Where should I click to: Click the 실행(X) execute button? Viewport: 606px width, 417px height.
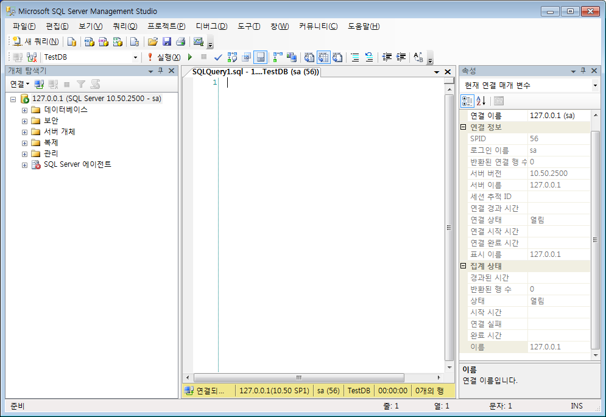coord(164,57)
